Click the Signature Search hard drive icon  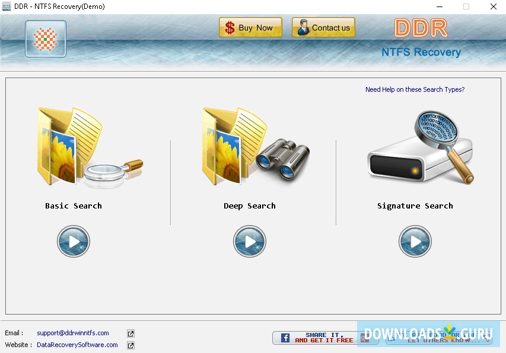click(421, 147)
